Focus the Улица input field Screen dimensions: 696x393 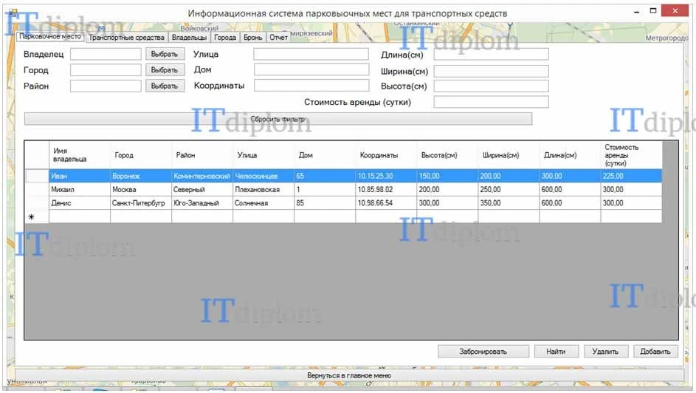(x=311, y=54)
